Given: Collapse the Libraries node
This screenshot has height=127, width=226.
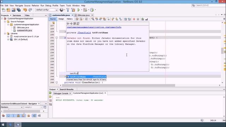Looking at the screenshot, I should point(5,34).
